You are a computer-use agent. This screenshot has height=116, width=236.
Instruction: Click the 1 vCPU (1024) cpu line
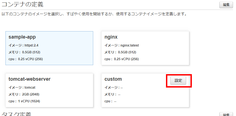pyautogui.click(x=24, y=101)
